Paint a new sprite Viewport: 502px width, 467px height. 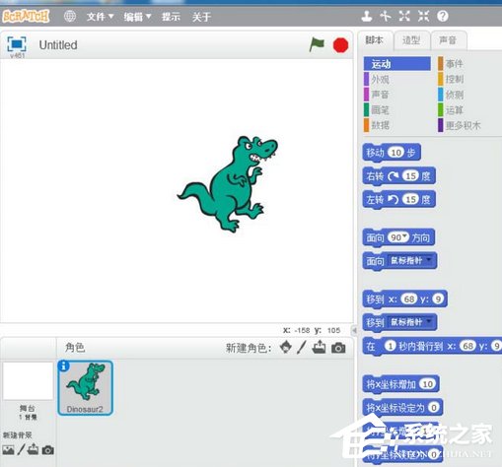(x=302, y=347)
